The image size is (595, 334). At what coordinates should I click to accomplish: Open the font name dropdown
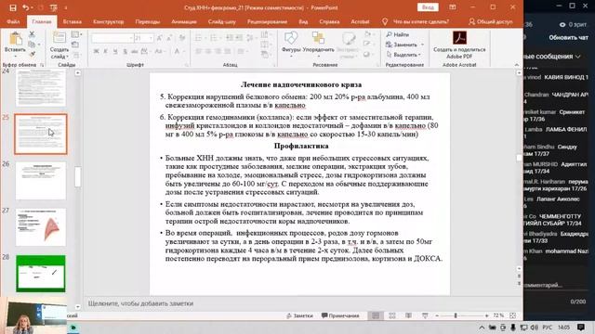(x=131, y=38)
